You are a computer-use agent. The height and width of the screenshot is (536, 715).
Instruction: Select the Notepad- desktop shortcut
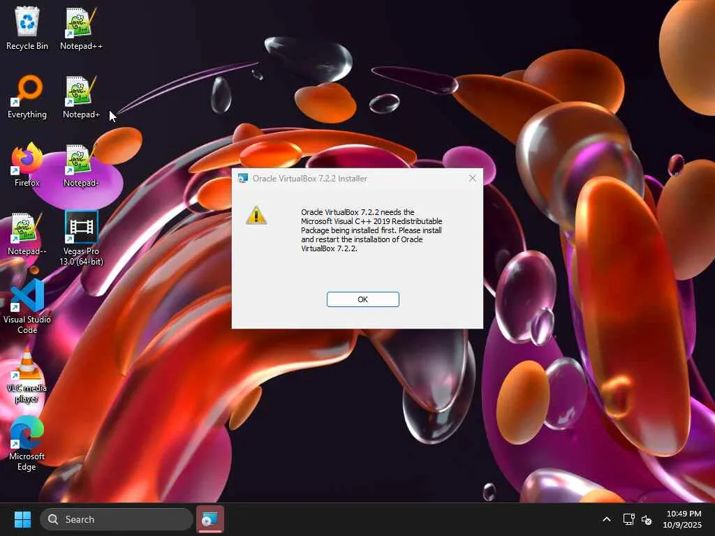tap(81, 165)
